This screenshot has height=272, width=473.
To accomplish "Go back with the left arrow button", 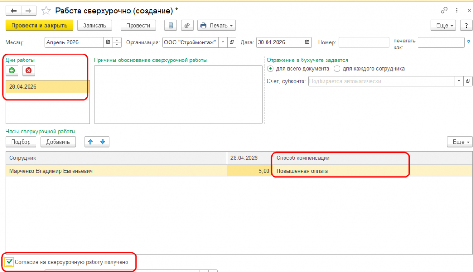I will pyautogui.click(x=13, y=11).
